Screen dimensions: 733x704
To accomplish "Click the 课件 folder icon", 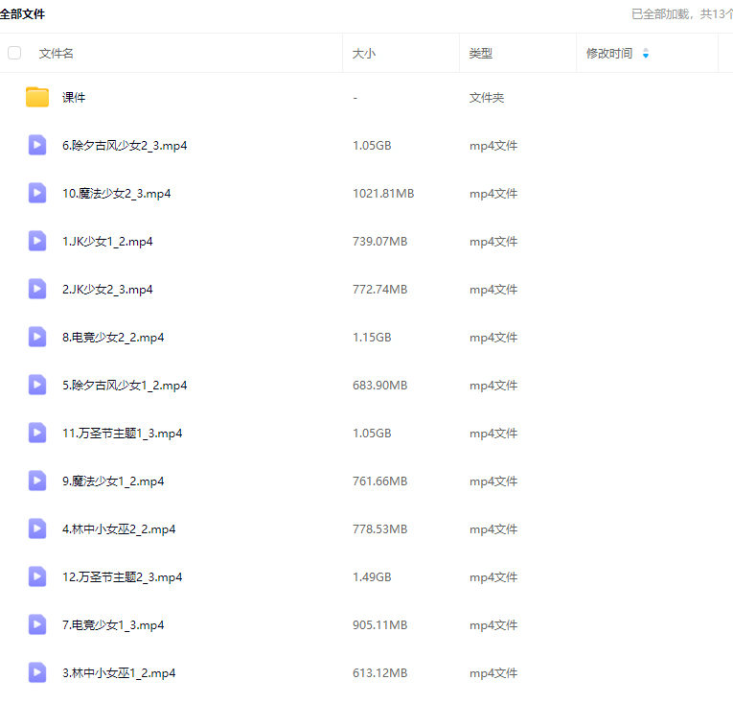I will (x=37, y=97).
